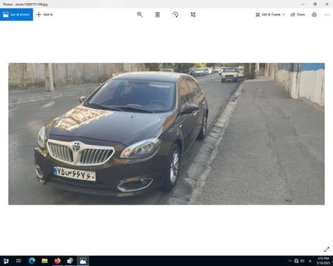Open the Add to menu

click(x=44, y=15)
